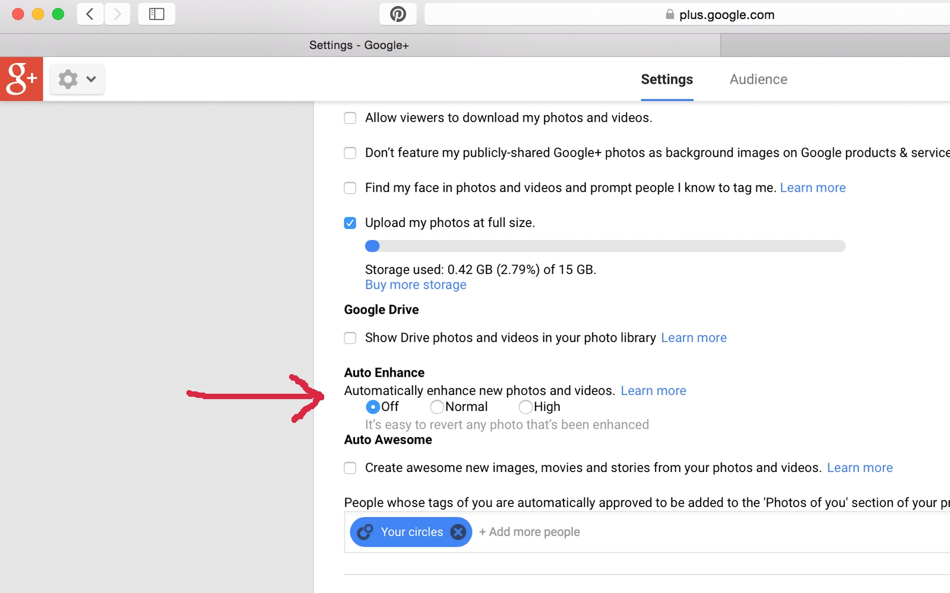950x593 pixels.
Task: Select High Auto Enhance level
Action: (x=525, y=407)
